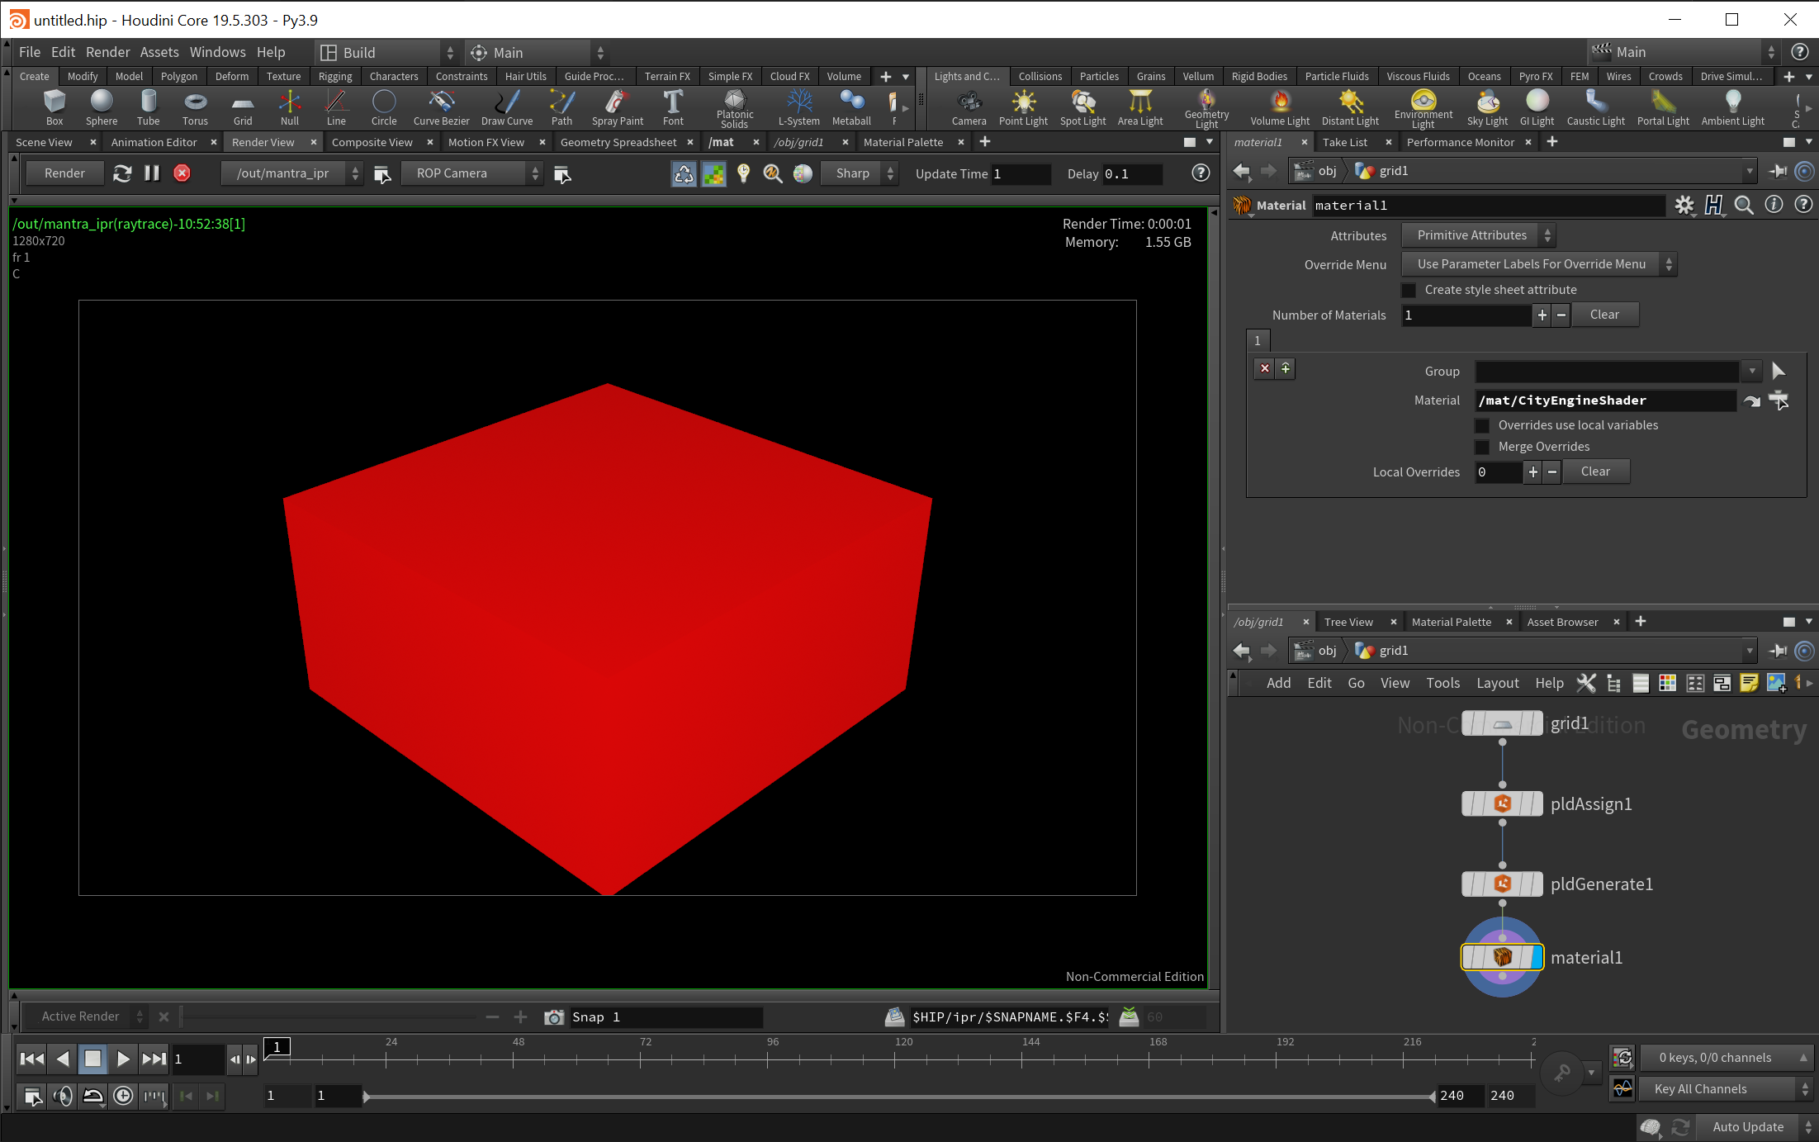Toggle real time playback clock icon
The width and height of the screenshot is (1819, 1142).
(123, 1096)
